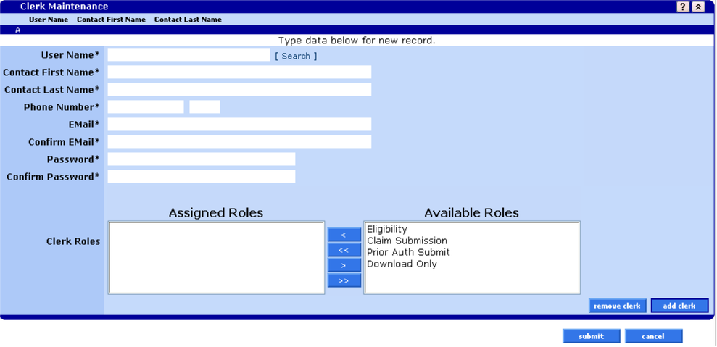Viewport: 717px width, 347px height.
Task: Focus the Contact First Name field
Action: (x=239, y=72)
